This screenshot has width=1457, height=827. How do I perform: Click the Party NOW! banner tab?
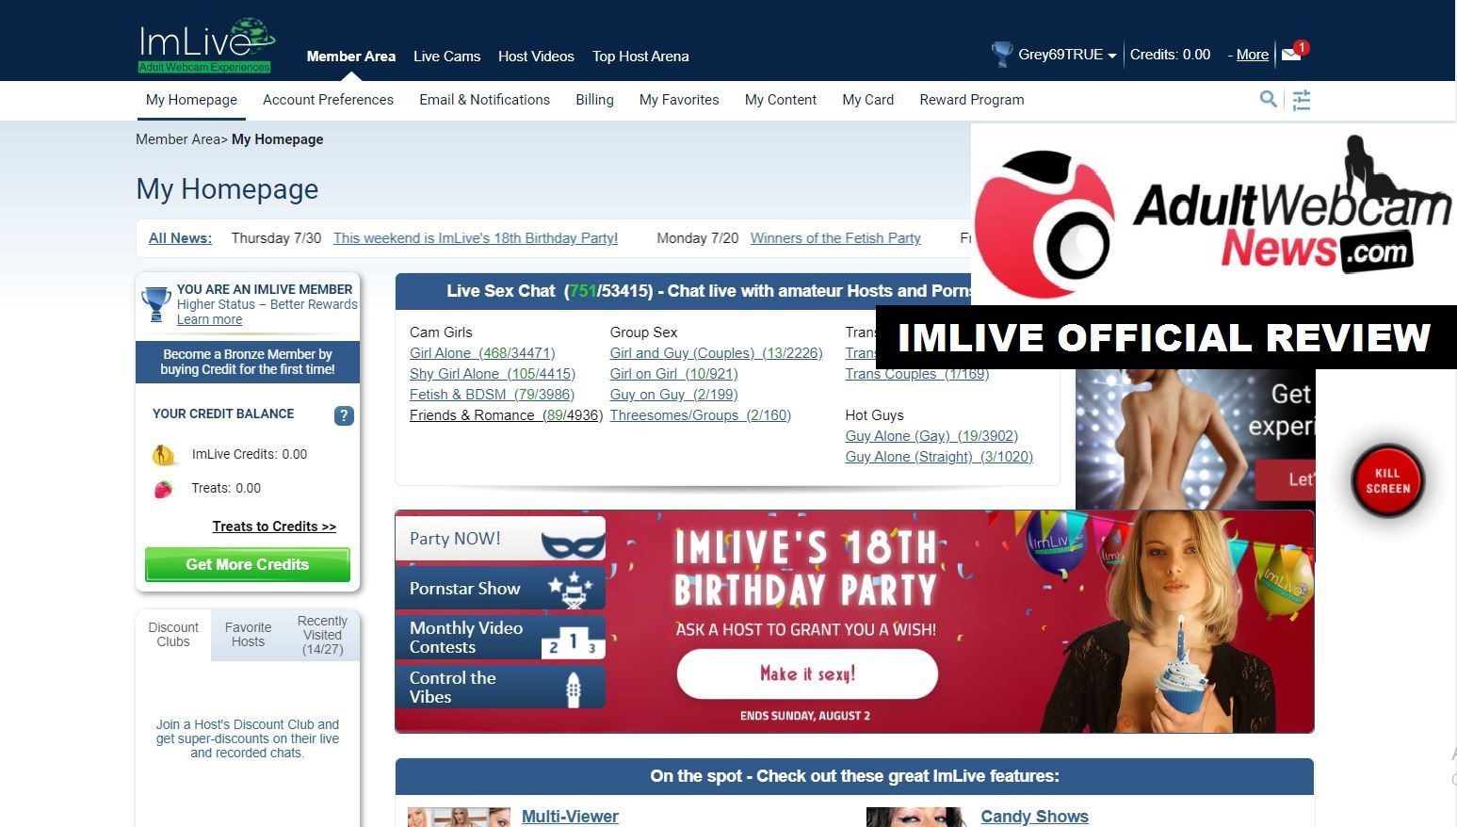(x=500, y=539)
